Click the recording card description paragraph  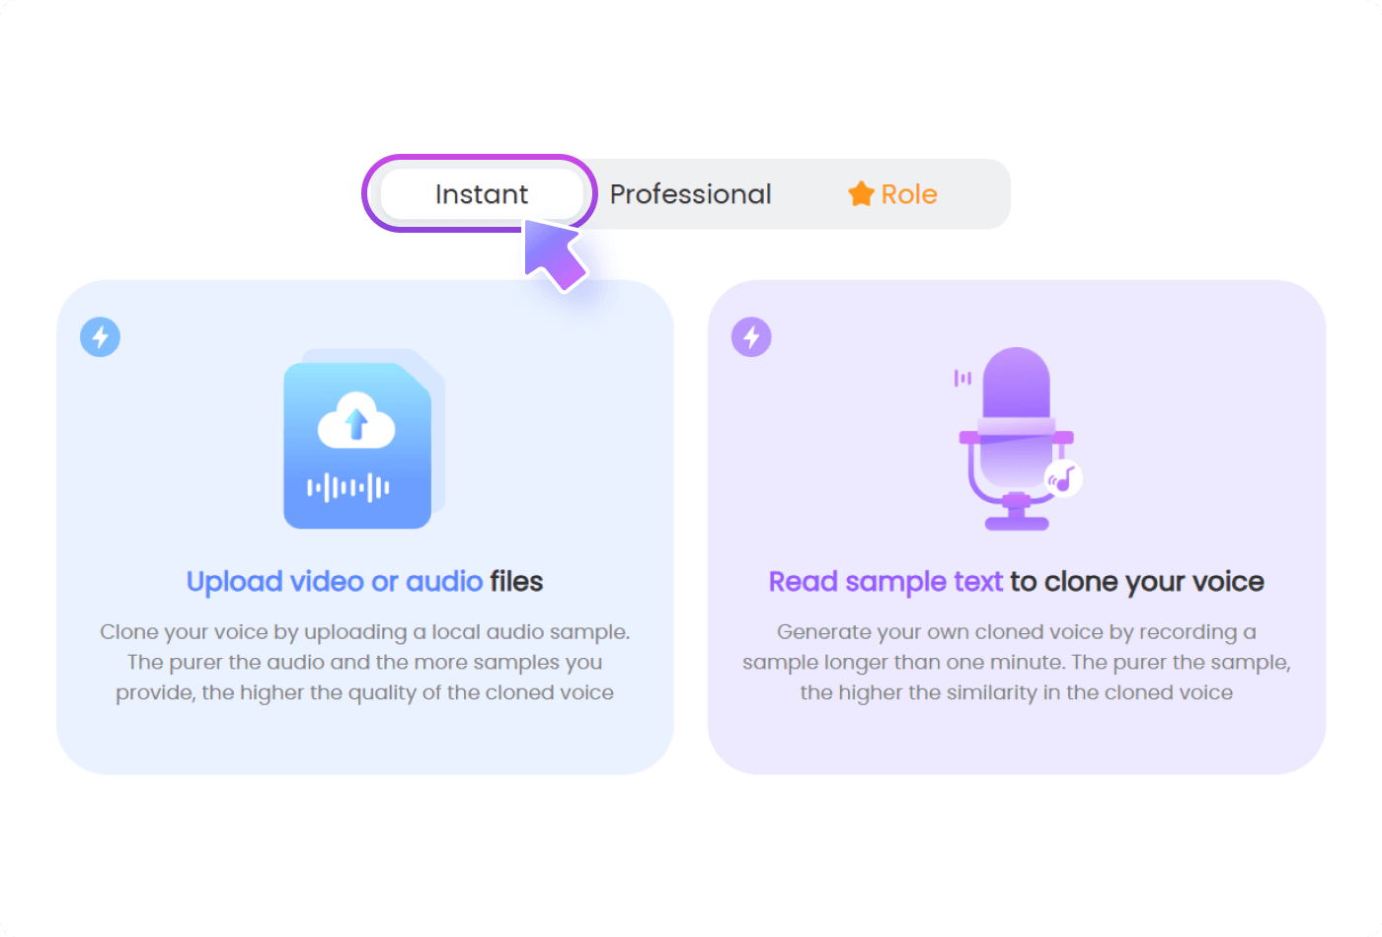point(1016,662)
